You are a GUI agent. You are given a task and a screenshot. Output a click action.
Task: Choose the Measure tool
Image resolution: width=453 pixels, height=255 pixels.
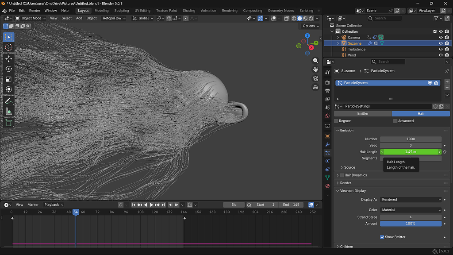[x=9, y=111]
